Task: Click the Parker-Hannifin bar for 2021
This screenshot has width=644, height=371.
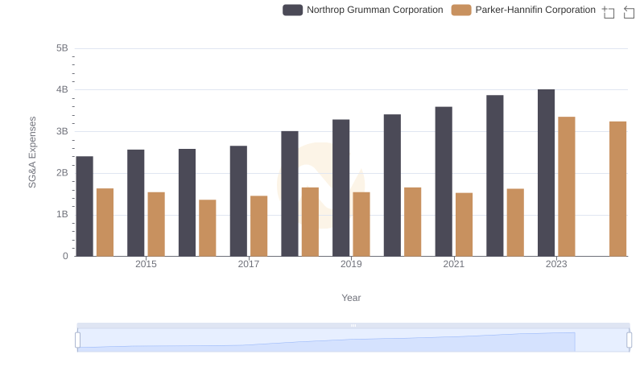Action: (464, 225)
